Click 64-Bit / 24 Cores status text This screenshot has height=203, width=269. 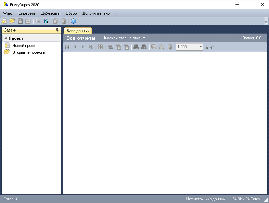[246, 199]
